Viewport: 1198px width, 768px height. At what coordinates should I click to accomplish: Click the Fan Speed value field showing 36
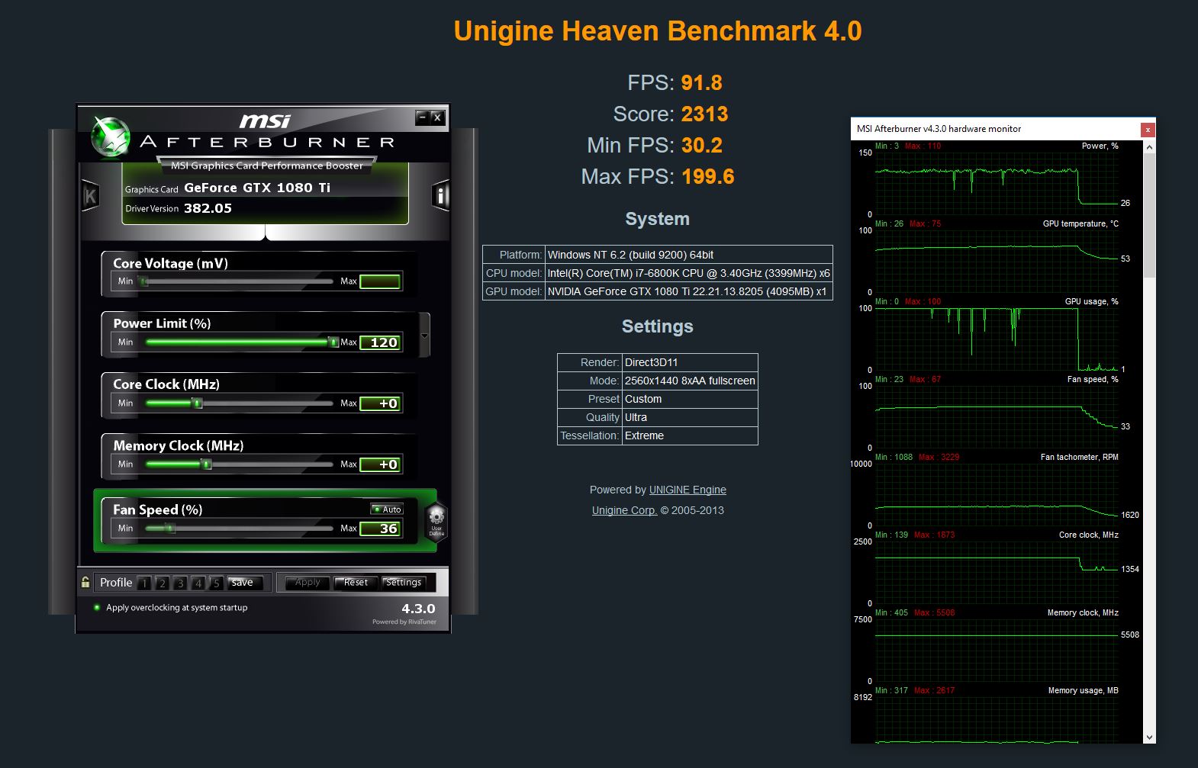tap(380, 529)
